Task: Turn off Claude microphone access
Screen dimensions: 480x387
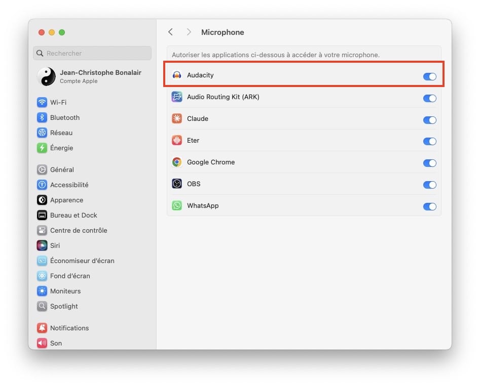Action: [x=429, y=120]
